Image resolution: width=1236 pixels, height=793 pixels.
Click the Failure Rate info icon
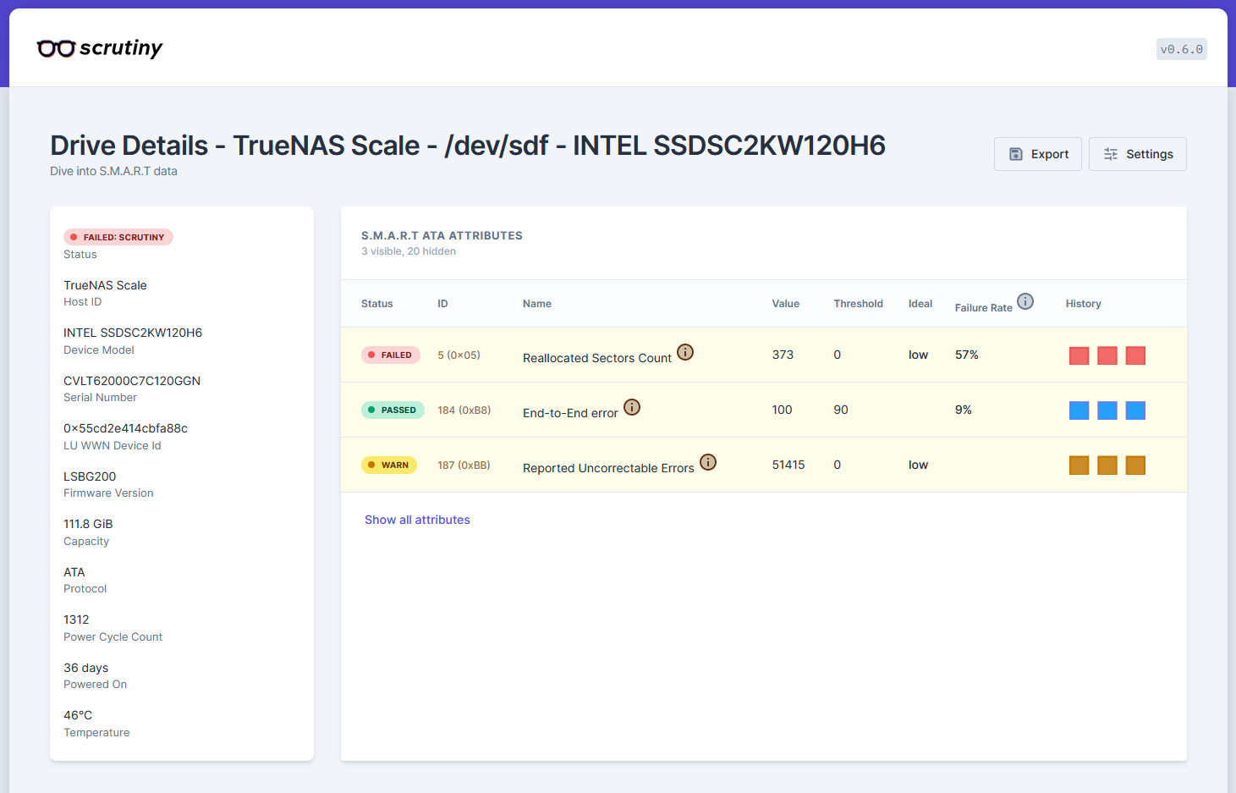tap(1025, 301)
